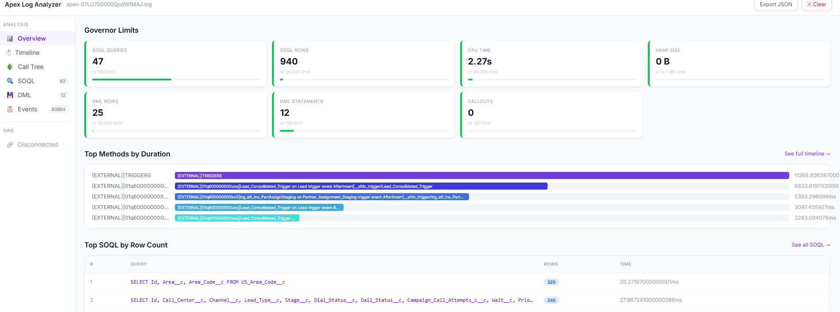Open the Timeline section
This screenshot has height=312, width=840.
38,53
